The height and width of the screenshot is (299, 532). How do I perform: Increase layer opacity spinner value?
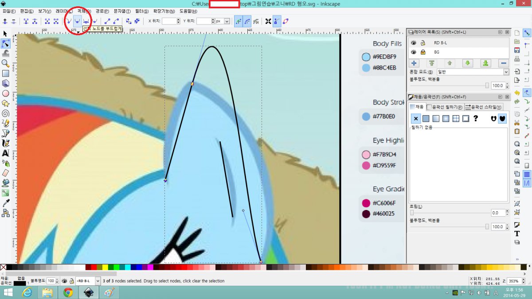click(506, 84)
